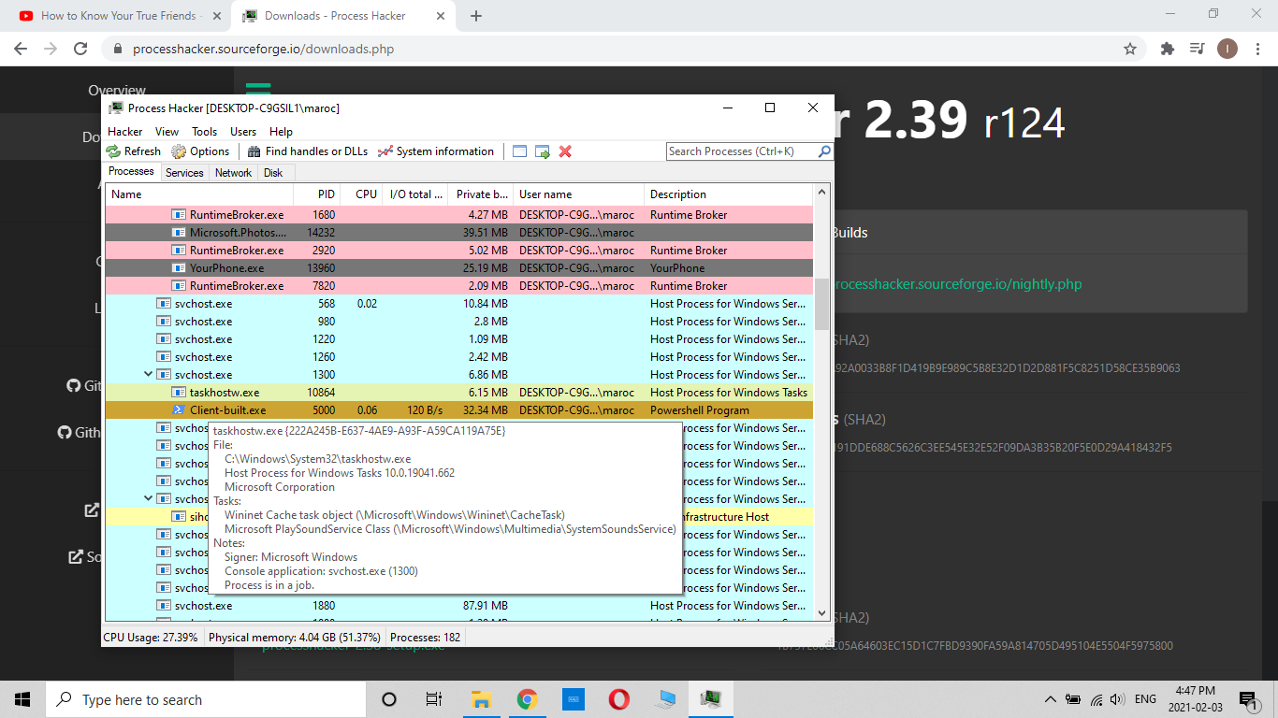Switch to the Services tab

pos(184,173)
